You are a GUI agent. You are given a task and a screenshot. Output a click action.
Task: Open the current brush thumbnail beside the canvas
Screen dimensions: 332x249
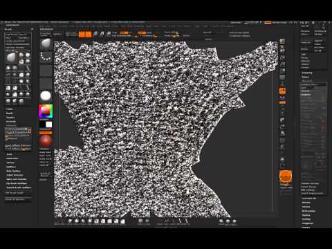pyautogui.click(x=46, y=44)
